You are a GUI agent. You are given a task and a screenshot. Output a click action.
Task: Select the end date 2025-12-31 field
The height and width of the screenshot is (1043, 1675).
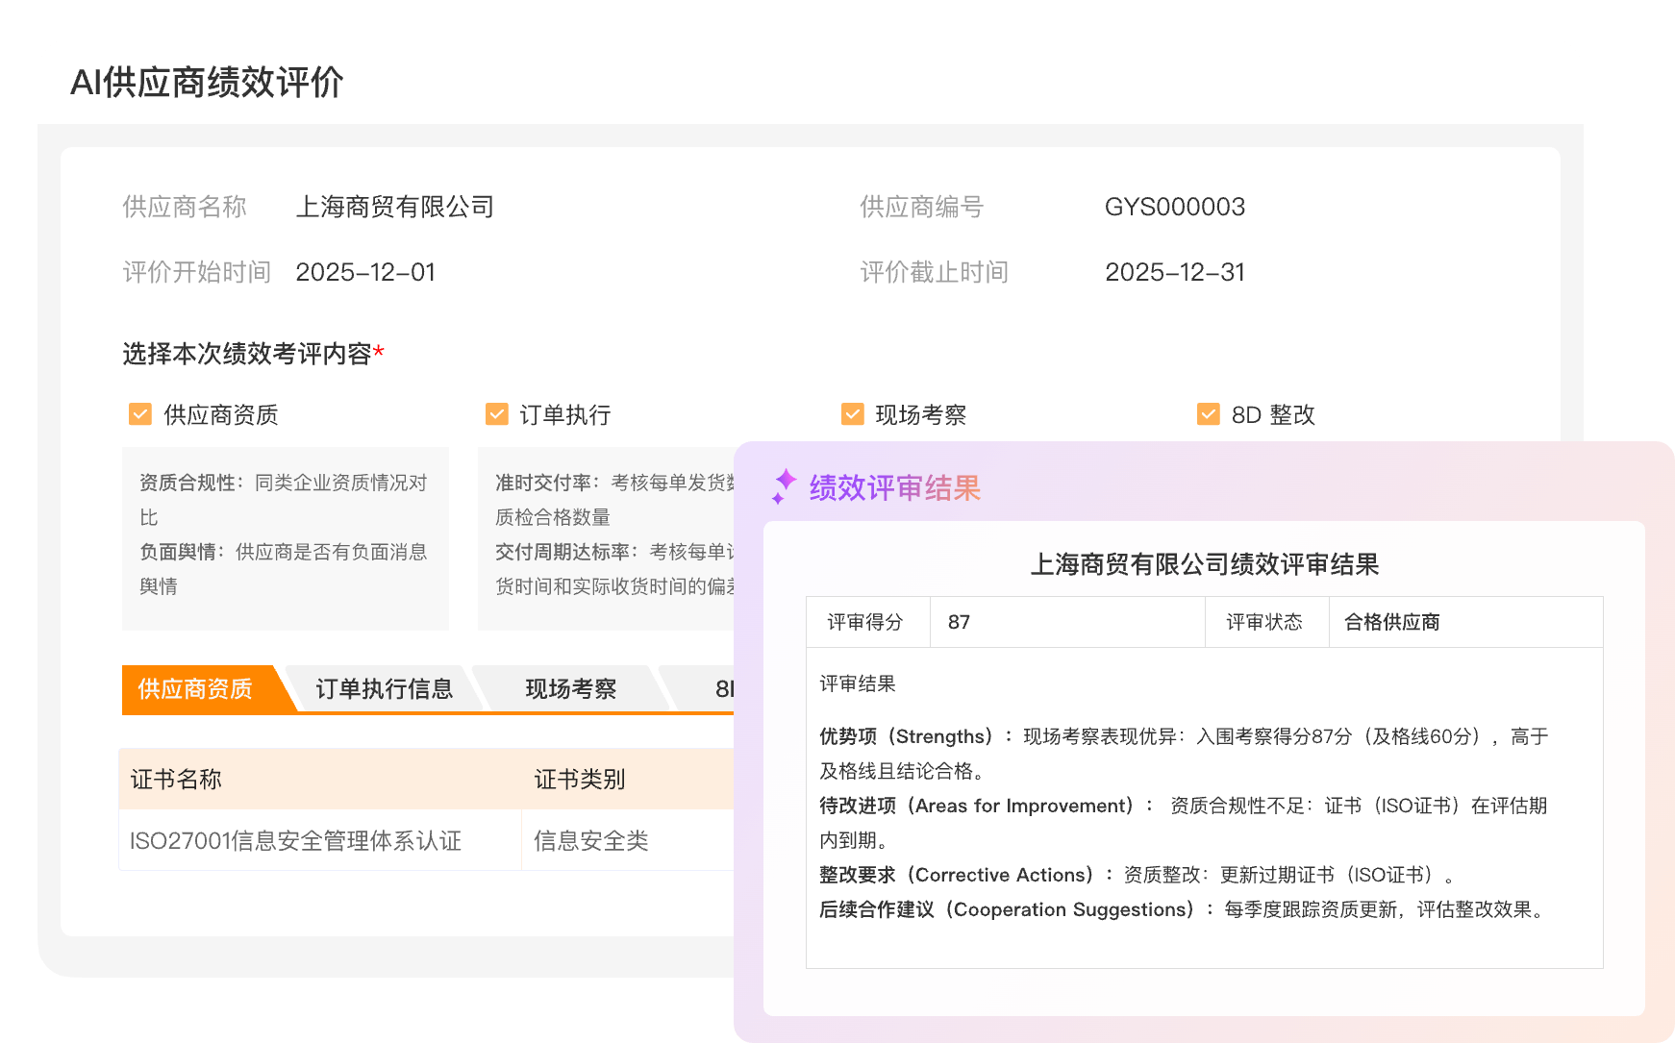point(1174,272)
